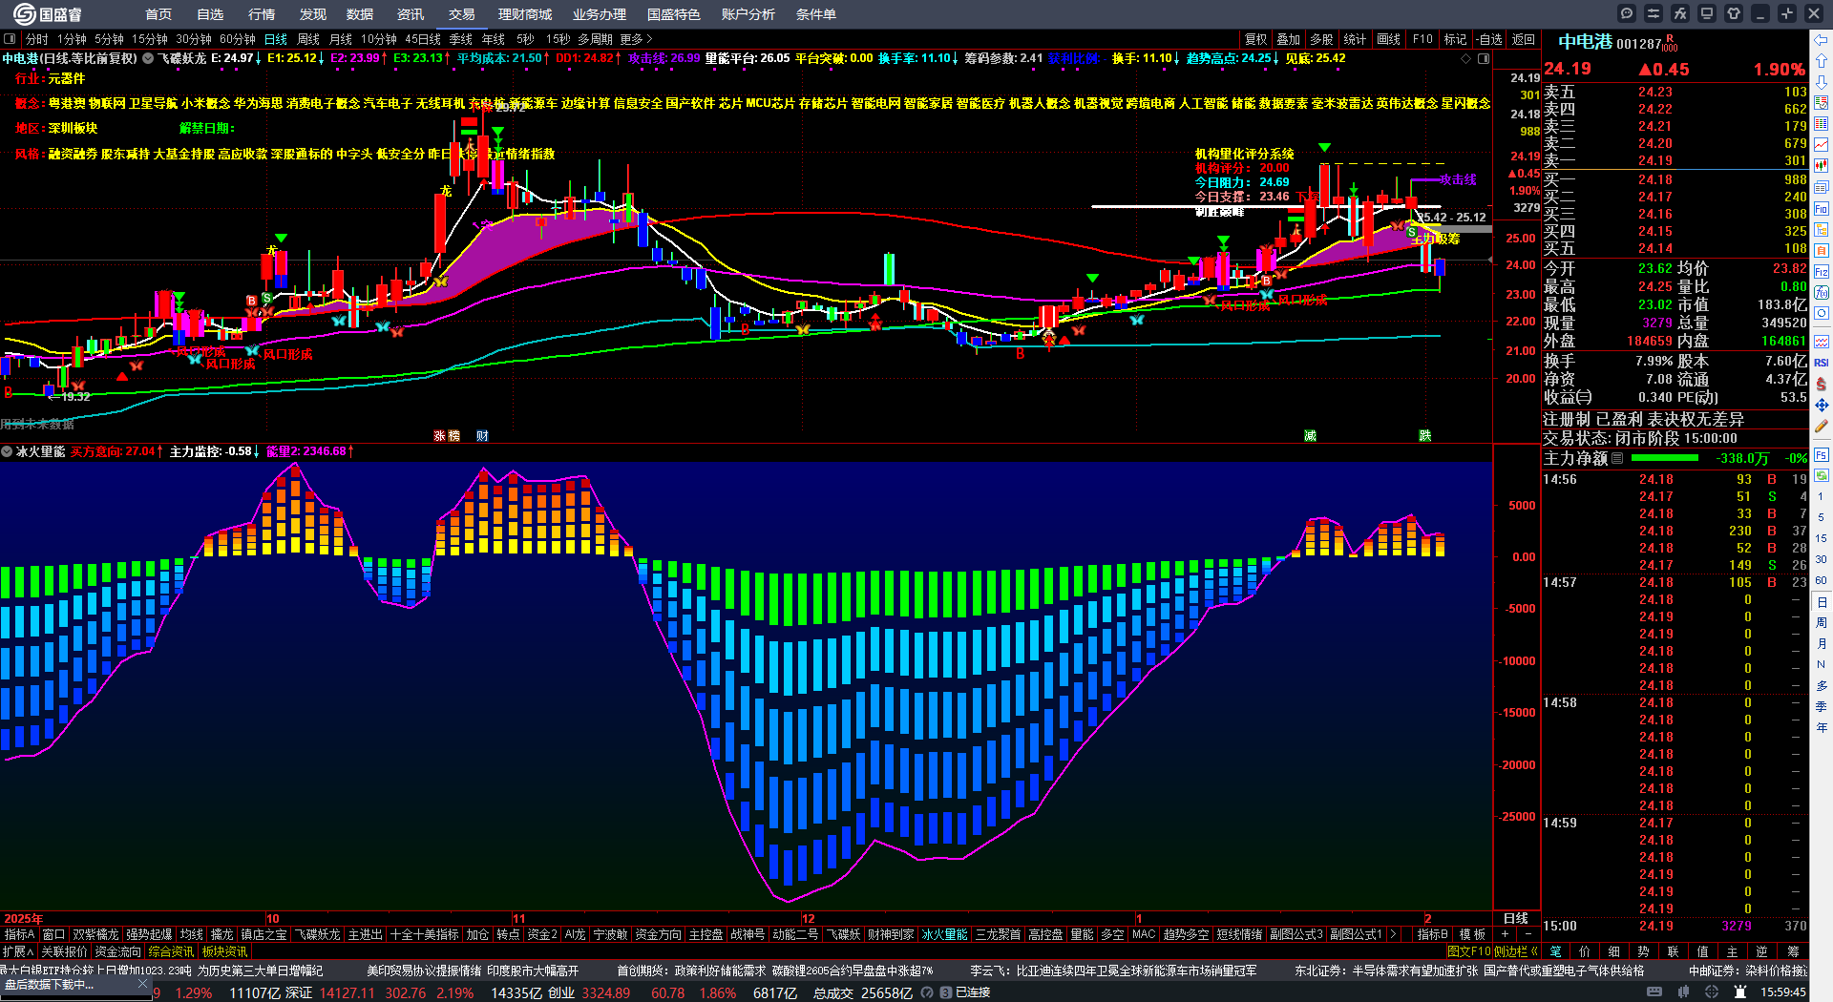Viewport: 1833px width, 1002px height.
Task: Click the 综合资讯 link
Action: (x=172, y=951)
